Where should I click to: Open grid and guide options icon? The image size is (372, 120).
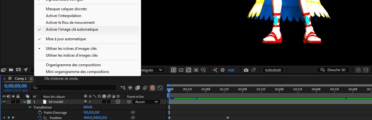coord(203,70)
